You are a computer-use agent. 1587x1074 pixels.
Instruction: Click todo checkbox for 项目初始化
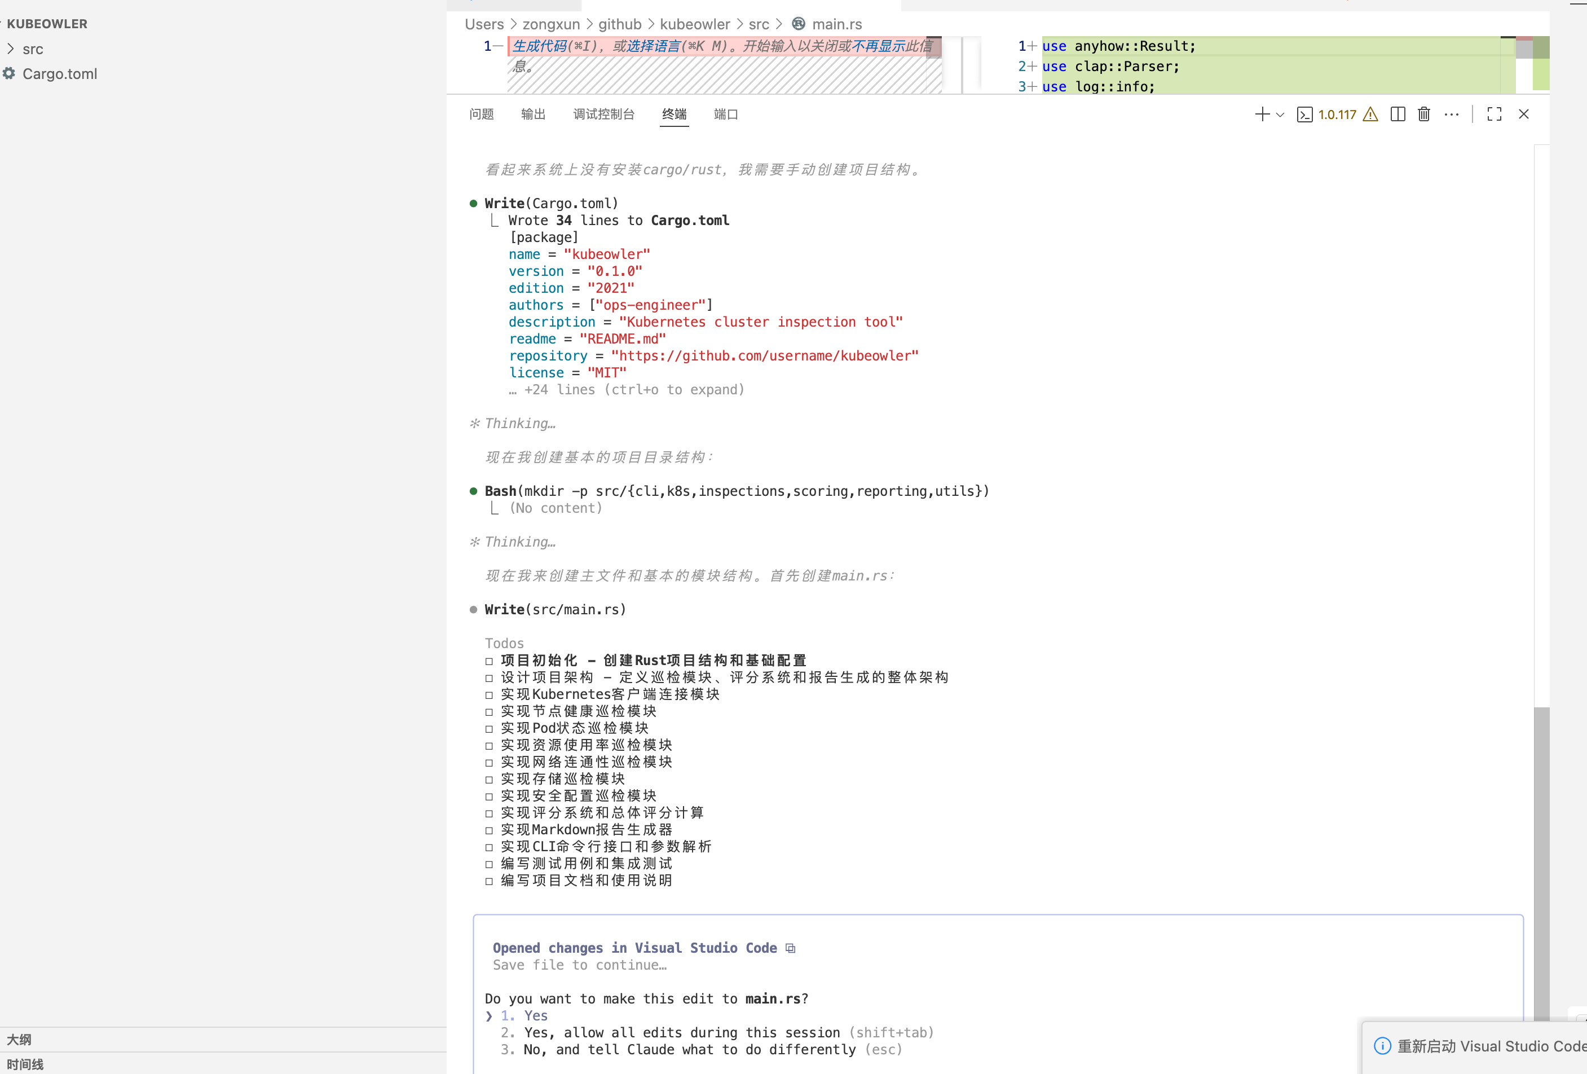pos(489,661)
